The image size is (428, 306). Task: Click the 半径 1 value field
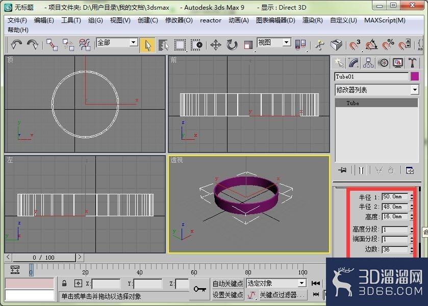tap(395, 196)
